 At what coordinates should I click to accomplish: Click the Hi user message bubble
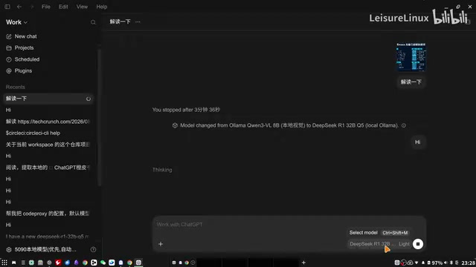point(418,142)
